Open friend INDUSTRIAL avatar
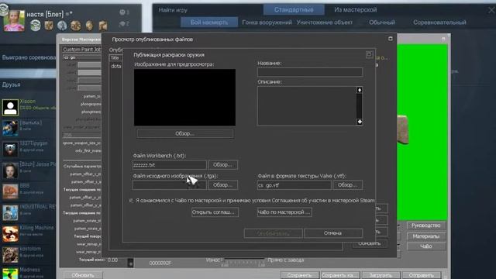 10,212
